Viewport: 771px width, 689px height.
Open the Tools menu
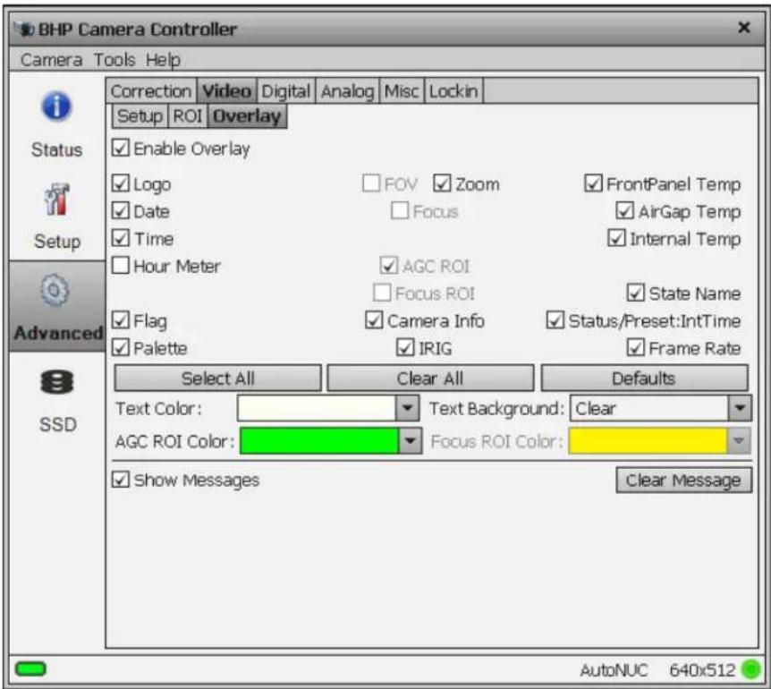point(114,60)
